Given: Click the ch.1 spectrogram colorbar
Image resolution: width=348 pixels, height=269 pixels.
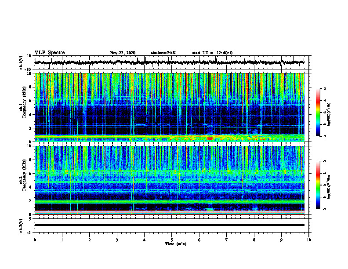Looking at the screenshot, I should click(x=318, y=113).
